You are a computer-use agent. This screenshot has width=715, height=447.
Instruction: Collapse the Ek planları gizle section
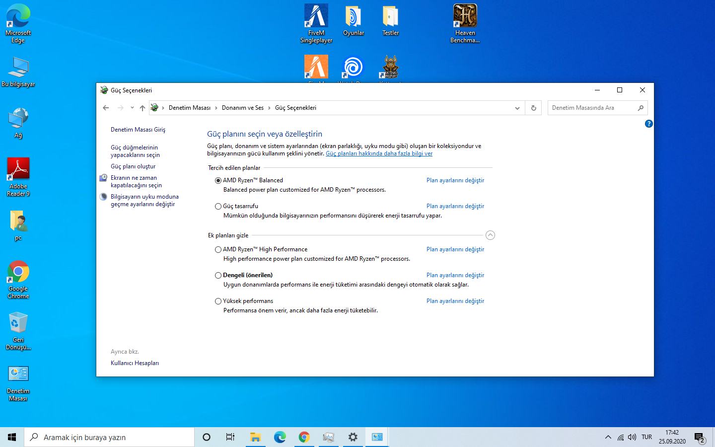[490, 235]
